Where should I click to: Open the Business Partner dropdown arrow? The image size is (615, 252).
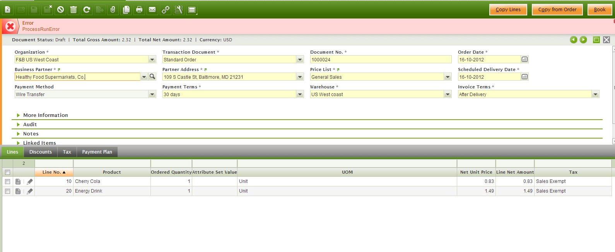[x=144, y=77]
